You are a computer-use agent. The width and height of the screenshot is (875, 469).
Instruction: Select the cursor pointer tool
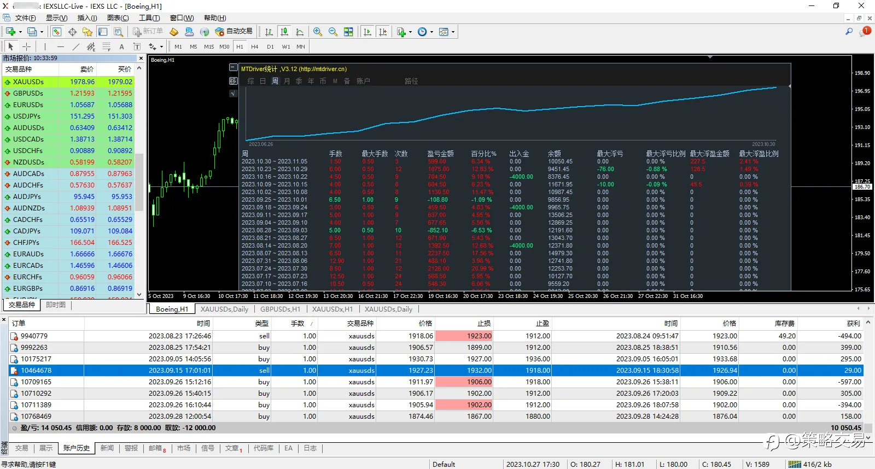point(11,46)
